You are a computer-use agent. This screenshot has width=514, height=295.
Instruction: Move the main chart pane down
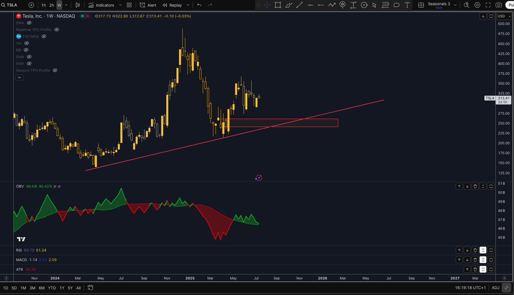pos(483,16)
